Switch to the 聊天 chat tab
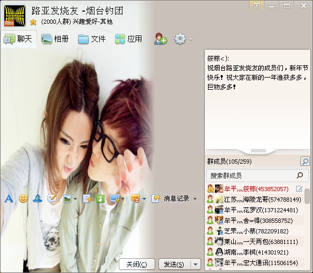The image size is (313, 273). coord(18,39)
